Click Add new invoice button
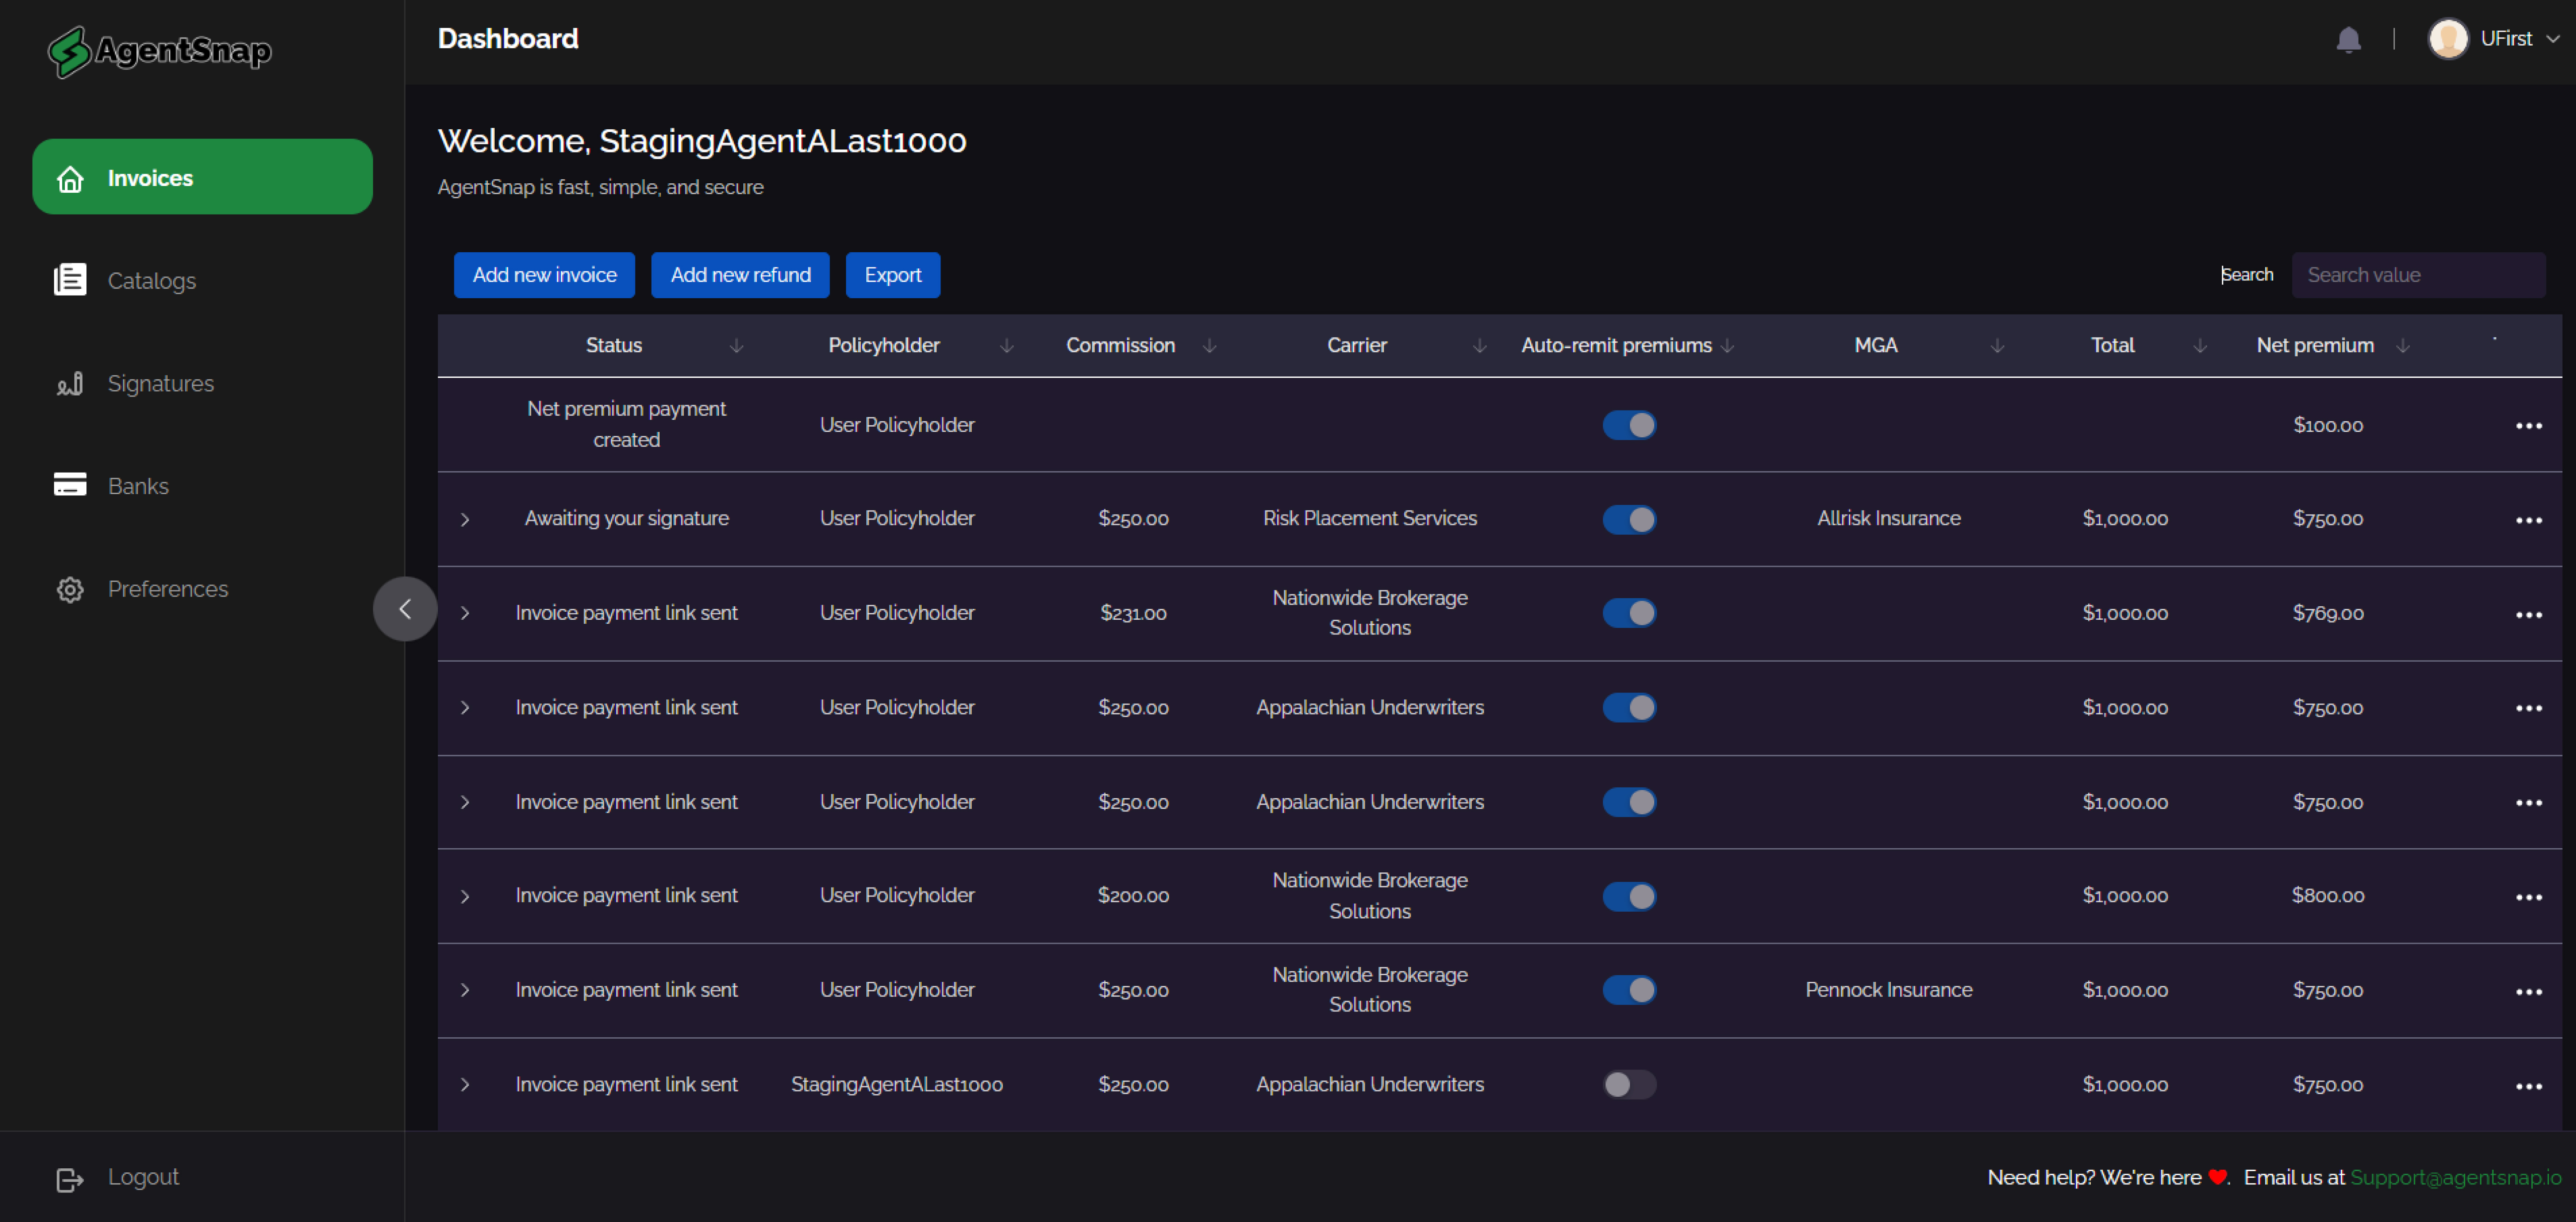Screen dimensions: 2576x1222 click(544, 275)
